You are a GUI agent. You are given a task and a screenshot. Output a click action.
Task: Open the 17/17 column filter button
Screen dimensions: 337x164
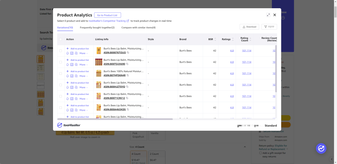[269, 27]
